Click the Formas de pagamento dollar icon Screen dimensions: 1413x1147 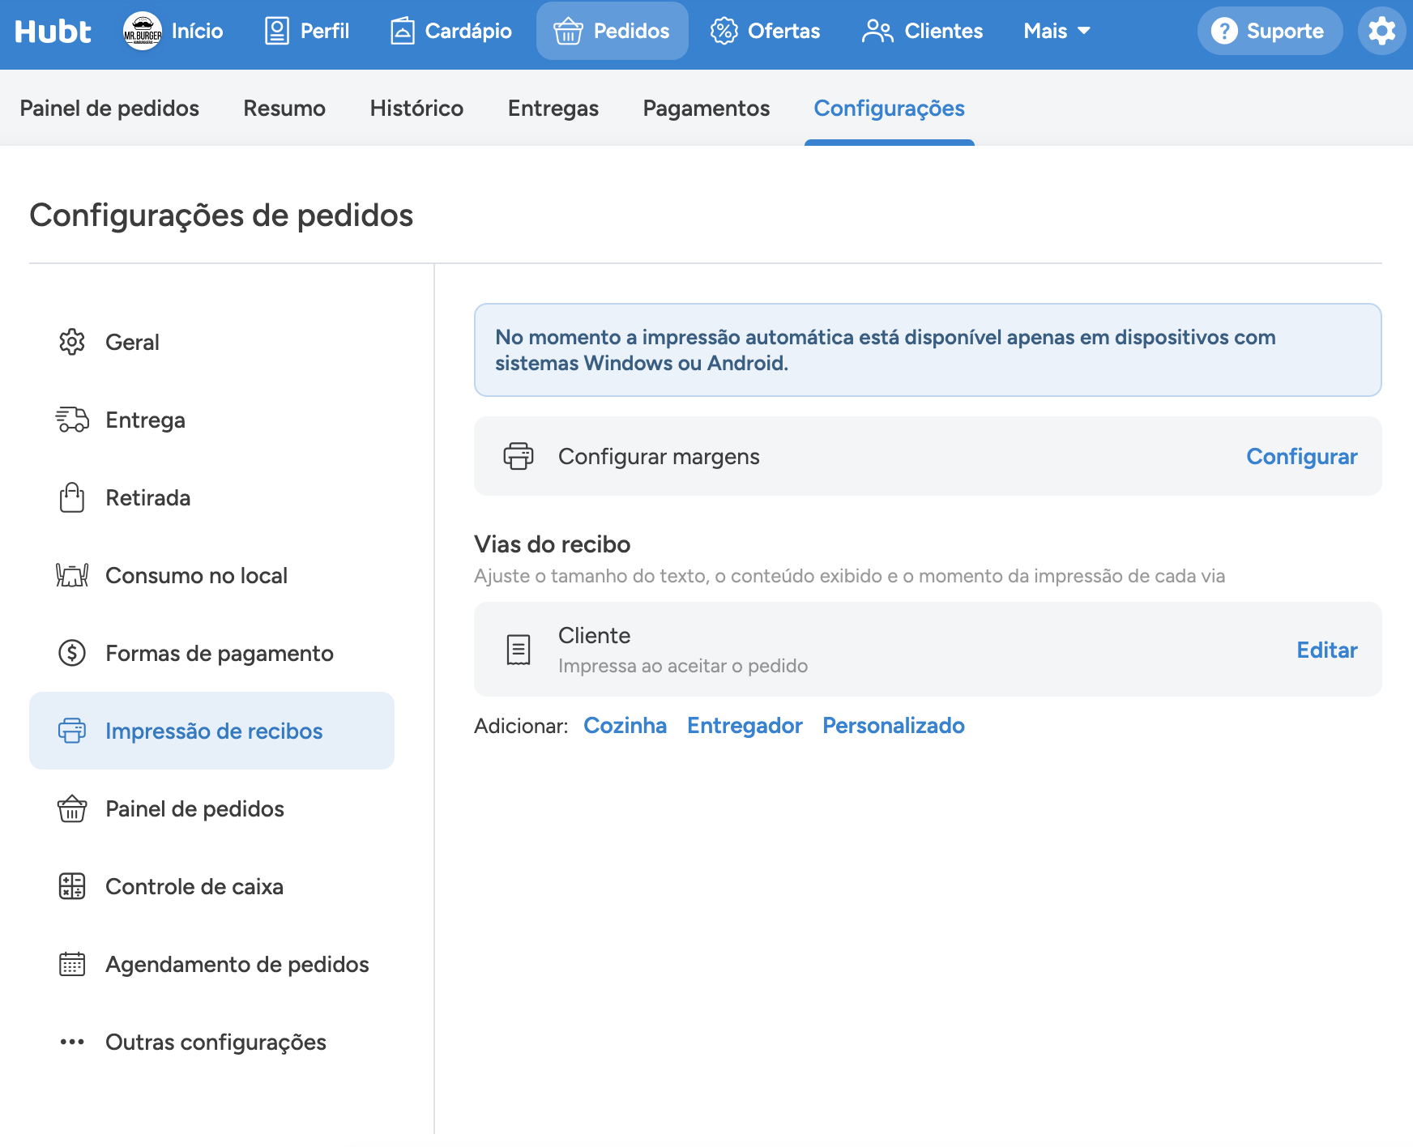(x=72, y=653)
